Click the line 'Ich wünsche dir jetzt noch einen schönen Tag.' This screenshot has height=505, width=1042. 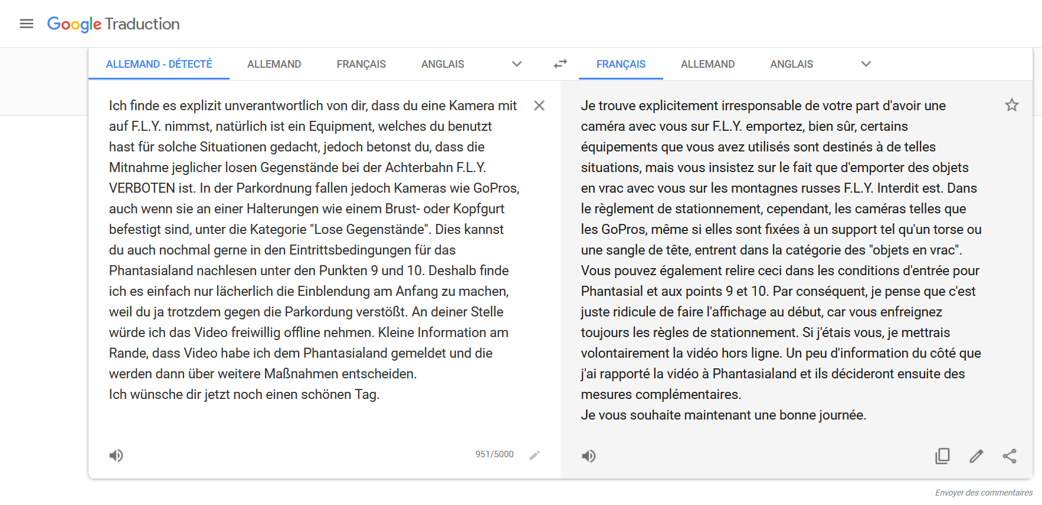244,394
